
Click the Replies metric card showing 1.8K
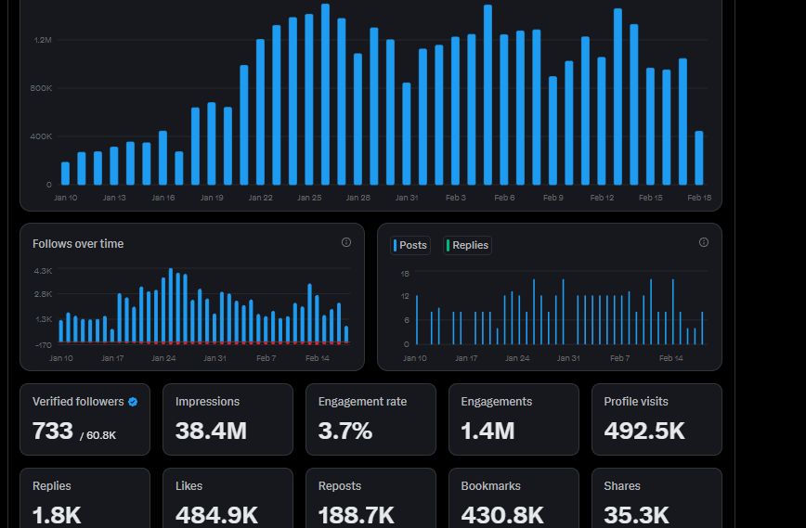pos(84,499)
